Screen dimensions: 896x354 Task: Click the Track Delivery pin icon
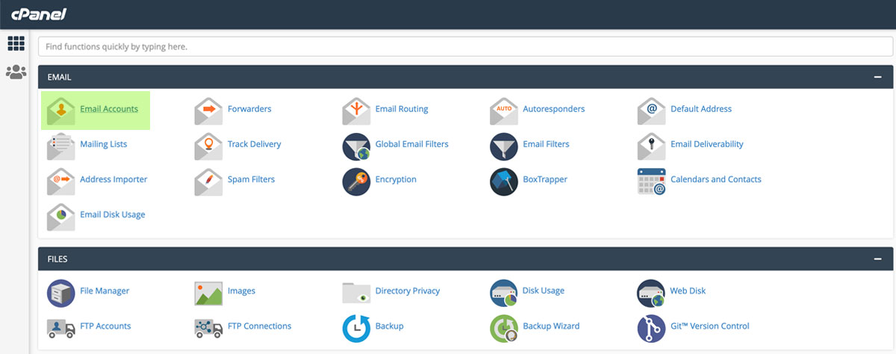[208, 146]
